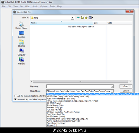Click the Open video file dialog icon
139x133 pixels.
15,12
